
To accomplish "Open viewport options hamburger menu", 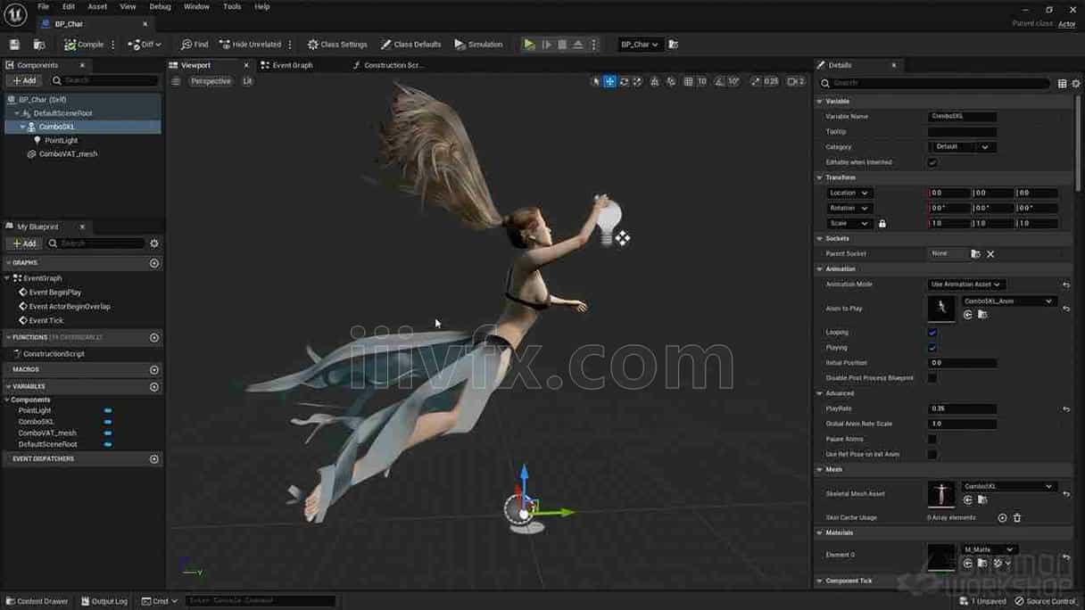I will coord(176,81).
